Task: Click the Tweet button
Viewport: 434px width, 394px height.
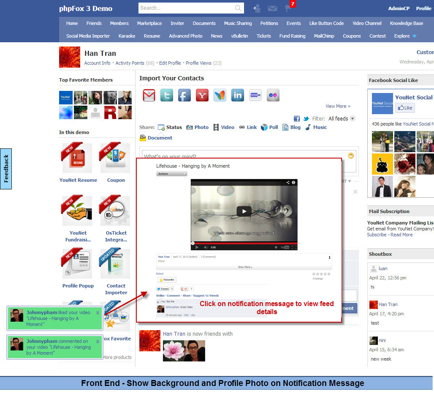Action: point(163,289)
